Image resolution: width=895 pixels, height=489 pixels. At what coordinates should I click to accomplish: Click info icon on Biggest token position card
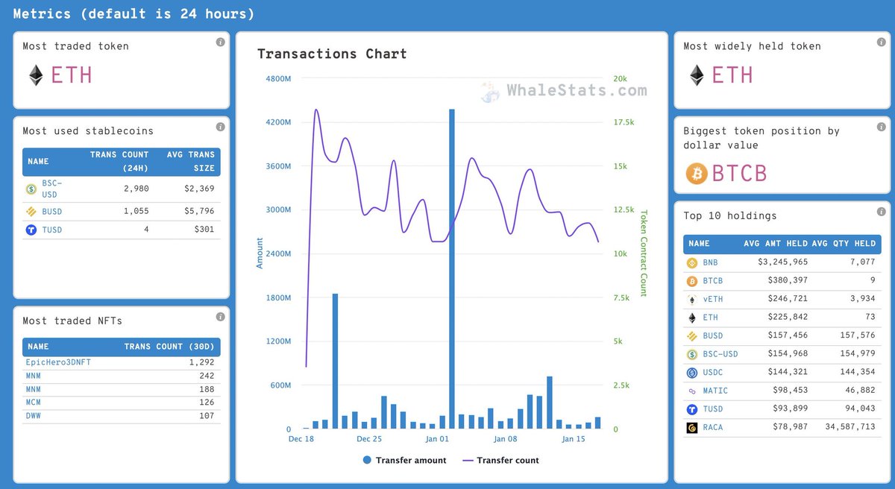(882, 127)
